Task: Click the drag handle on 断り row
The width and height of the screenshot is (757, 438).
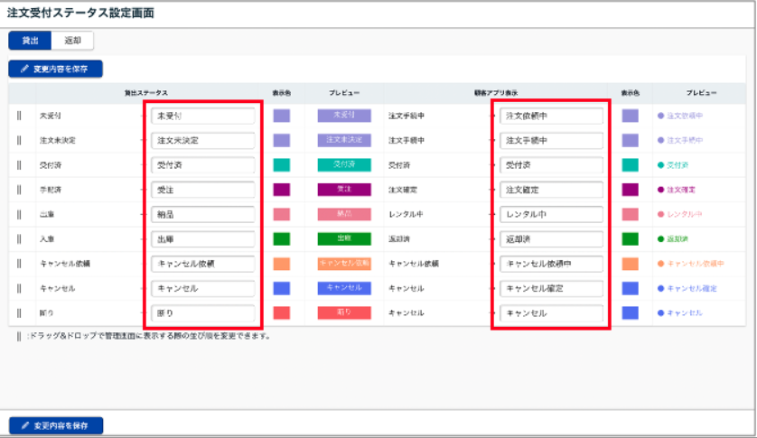Action: click(x=18, y=312)
